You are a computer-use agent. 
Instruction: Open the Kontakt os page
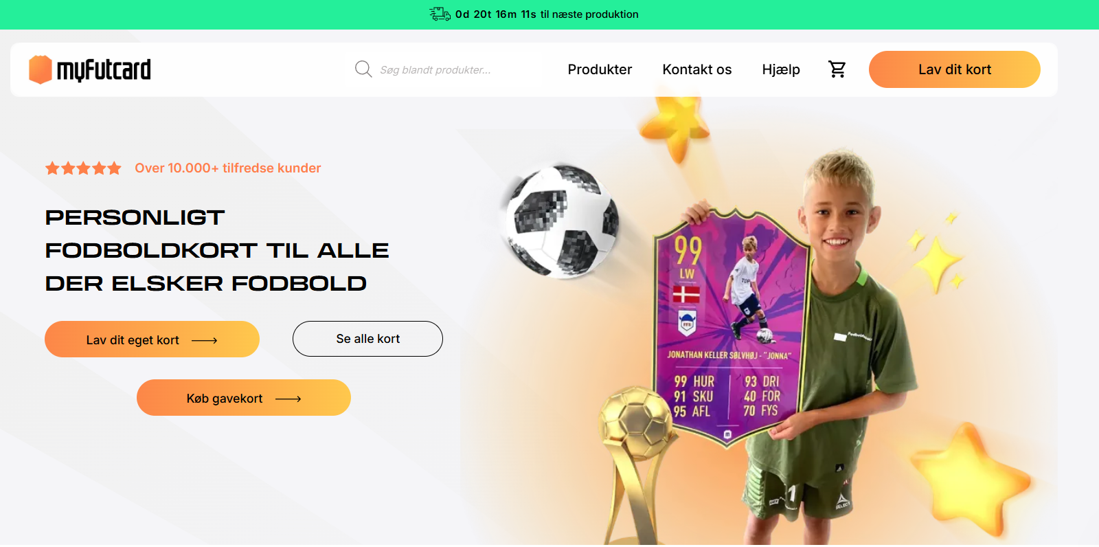coord(697,69)
